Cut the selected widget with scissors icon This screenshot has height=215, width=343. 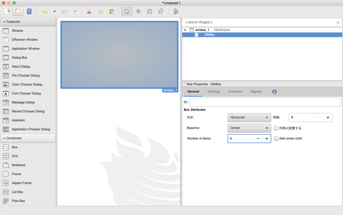tap(89, 11)
